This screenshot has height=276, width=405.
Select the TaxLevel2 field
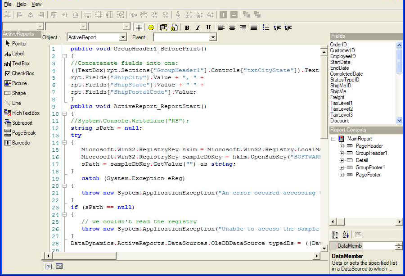point(342,109)
